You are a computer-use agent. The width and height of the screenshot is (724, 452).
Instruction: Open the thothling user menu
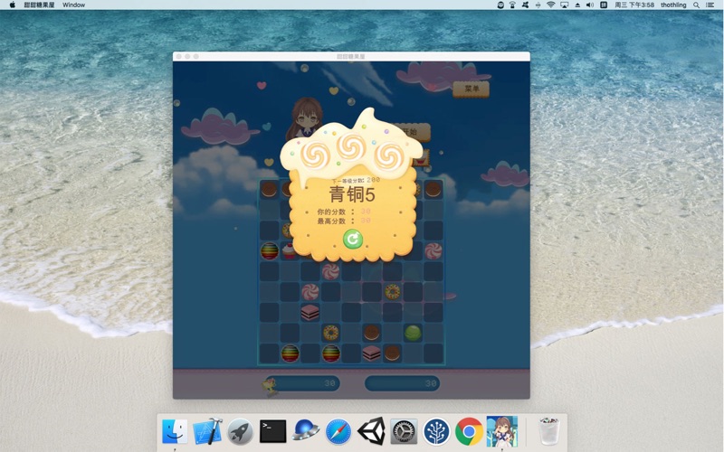click(673, 5)
